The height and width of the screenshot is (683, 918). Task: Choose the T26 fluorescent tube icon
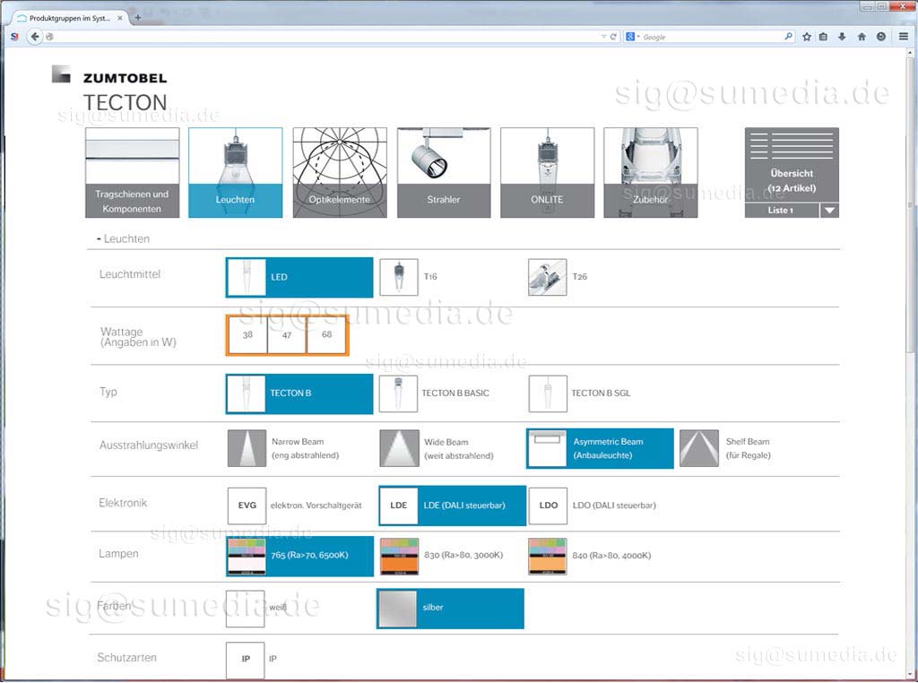click(x=547, y=277)
